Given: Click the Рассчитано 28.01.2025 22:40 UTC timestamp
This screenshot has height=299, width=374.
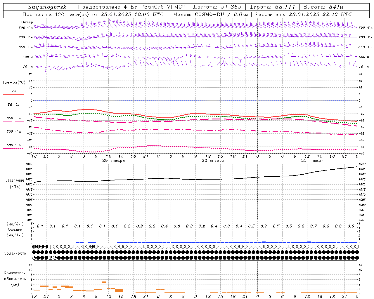Looking at the screenshot, I should coord(303,14).
